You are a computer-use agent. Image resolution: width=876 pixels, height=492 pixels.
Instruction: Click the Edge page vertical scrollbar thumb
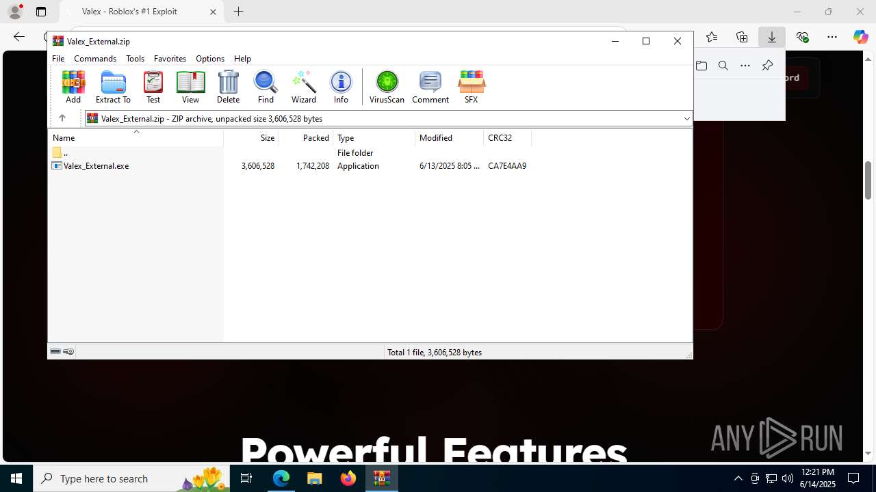pos(868,180)
